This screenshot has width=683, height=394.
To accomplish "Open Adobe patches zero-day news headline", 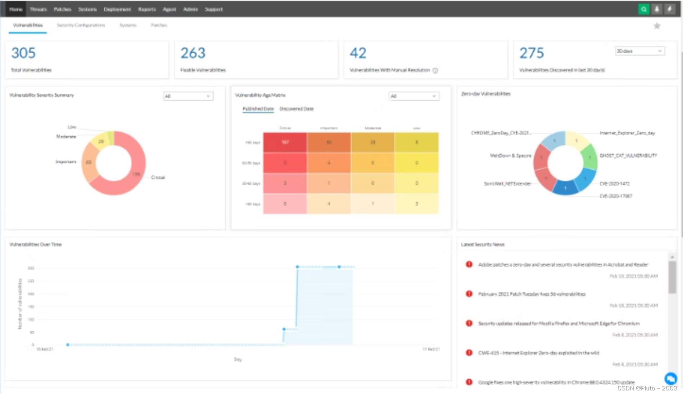I will 563,265.
